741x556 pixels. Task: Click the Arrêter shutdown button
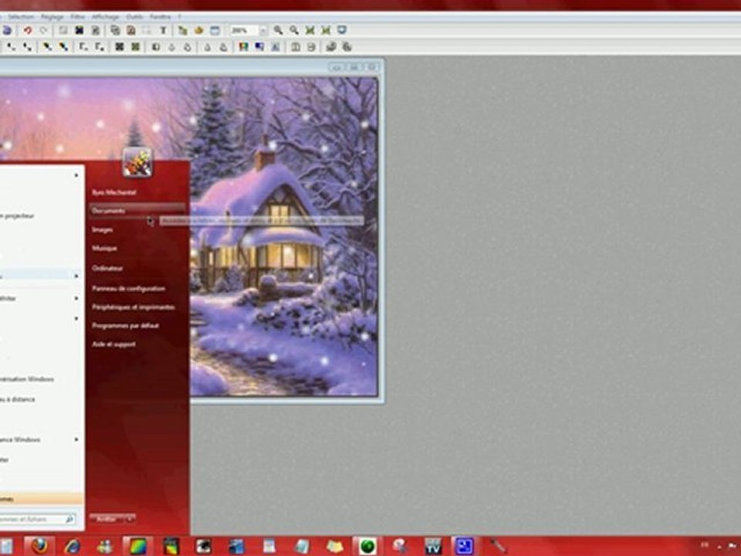[107, 519]
